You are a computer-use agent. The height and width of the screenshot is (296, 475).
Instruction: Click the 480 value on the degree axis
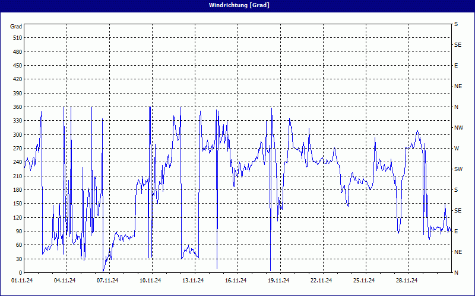point(18,52)
